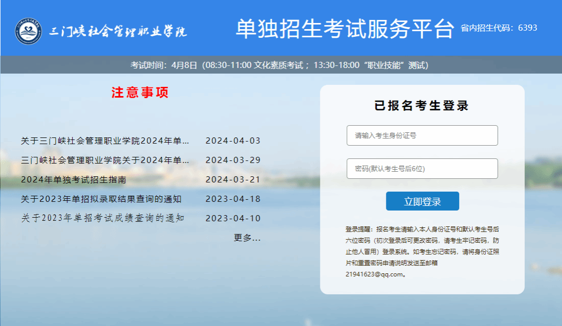Image resolution: width=562 pixels, height=326 pixels.
Task: Open the first notice, 关于三门峡社会管理职业学院2024年单...
Action: [x=105, y=141]
